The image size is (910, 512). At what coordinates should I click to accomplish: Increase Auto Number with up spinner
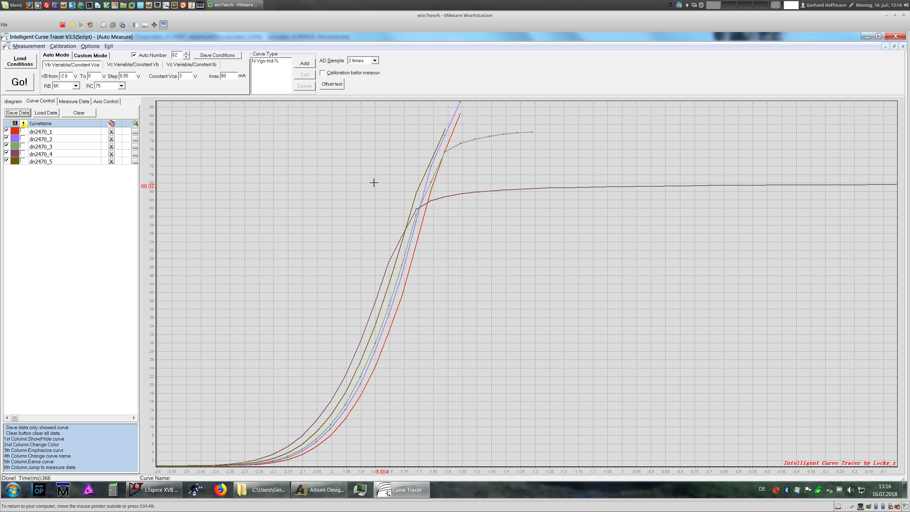coord(186,53)
